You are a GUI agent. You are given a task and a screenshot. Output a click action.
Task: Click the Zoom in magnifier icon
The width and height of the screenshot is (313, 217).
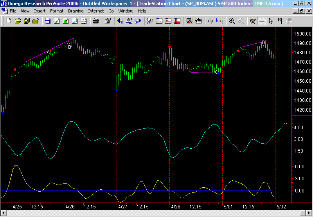point(232,21)
